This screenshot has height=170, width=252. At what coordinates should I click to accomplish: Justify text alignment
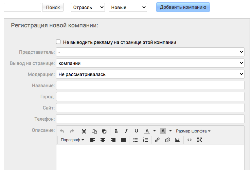[123, 140]
